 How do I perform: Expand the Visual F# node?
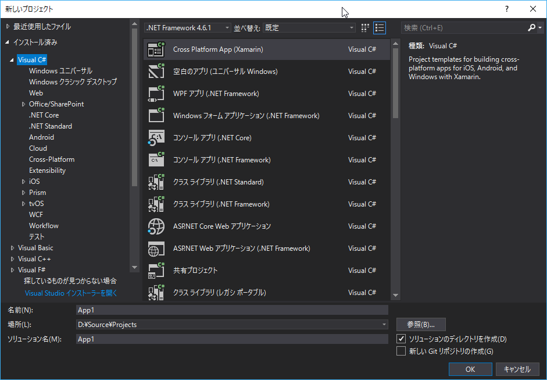point(12,270)
